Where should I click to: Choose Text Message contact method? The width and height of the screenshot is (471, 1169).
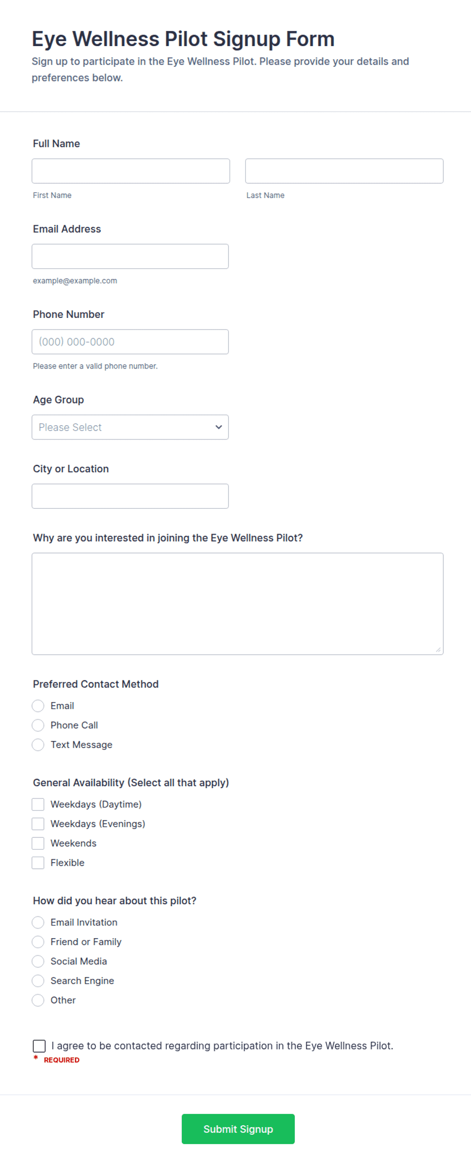coord(38,745)
